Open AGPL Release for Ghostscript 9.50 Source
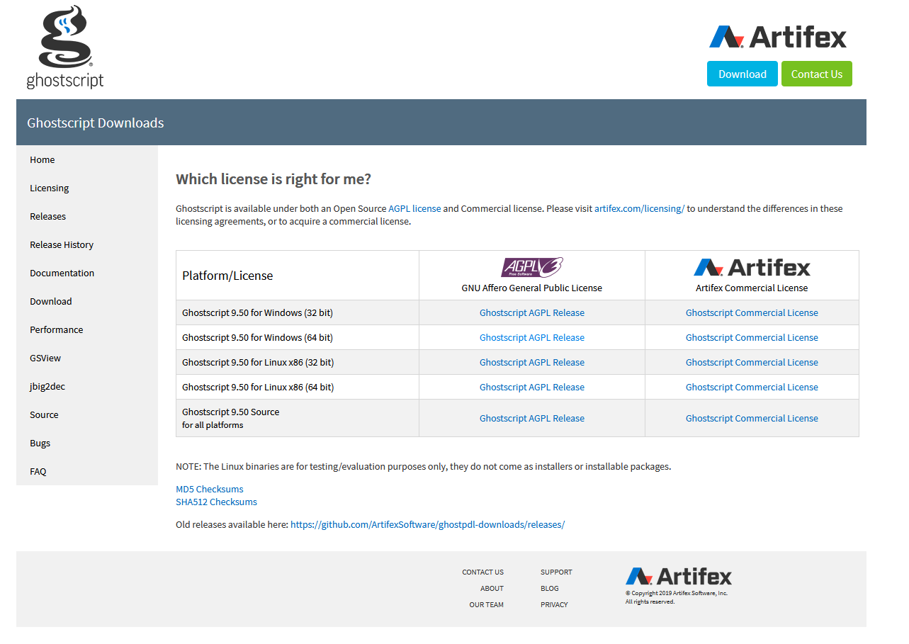The image size is (909, 644). click(x=532, y=418)
